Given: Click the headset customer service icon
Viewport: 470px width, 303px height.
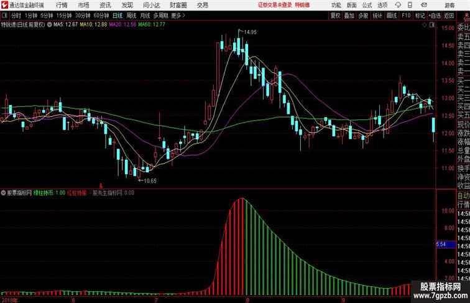Looking at the screenshot, I should pos(398,5).
